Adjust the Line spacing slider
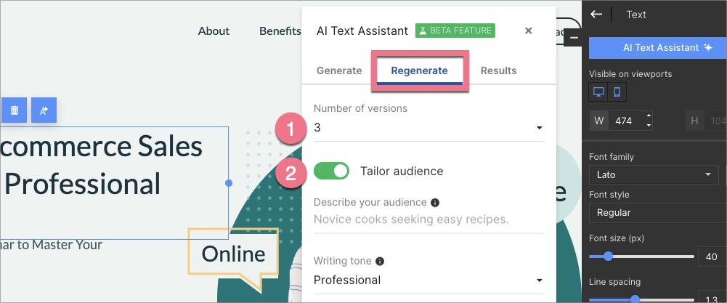Screen dimensions: 727x303 coord(635,299)
